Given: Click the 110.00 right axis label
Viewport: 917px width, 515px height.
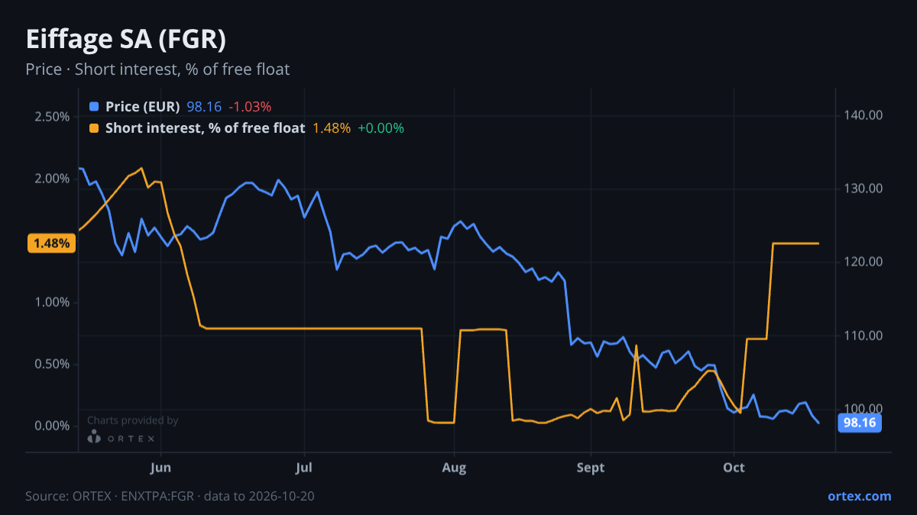Looking at the screenshot, I should [864, 336].
